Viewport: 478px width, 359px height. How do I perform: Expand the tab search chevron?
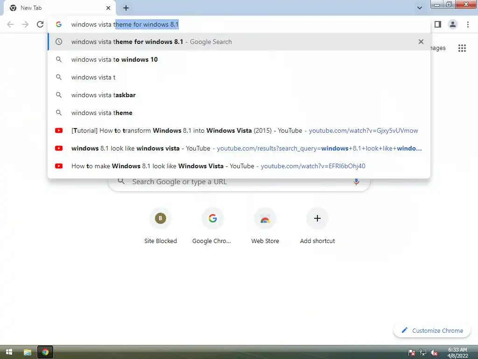click(420, 8)
